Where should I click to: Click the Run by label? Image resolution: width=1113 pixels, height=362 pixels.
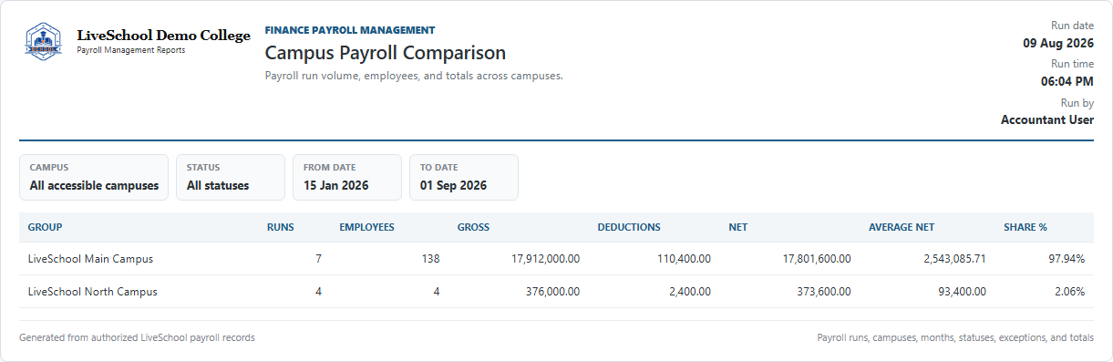point(1077,103)
